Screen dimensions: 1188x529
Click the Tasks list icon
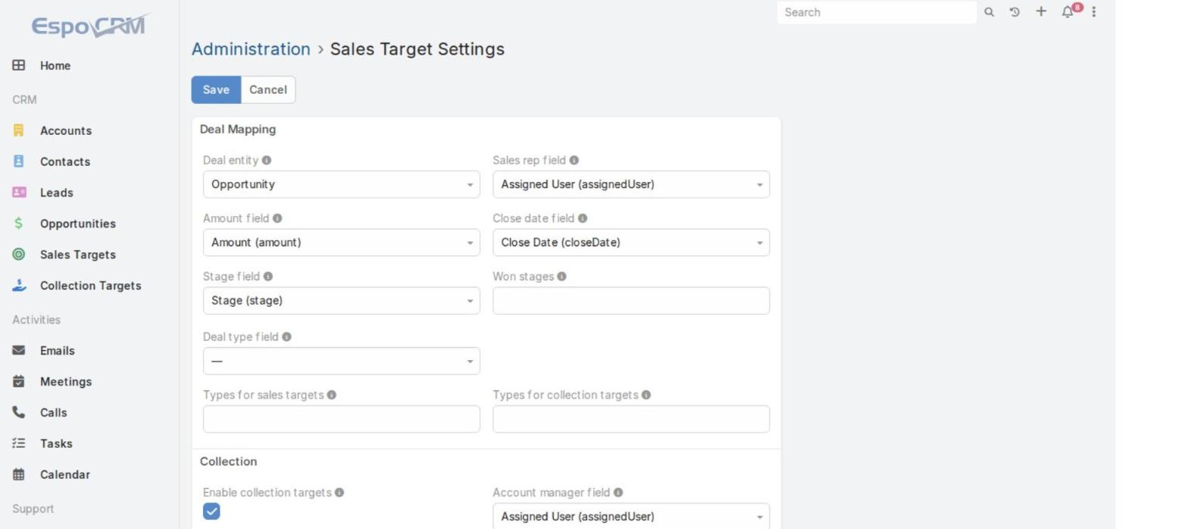point(19,443)
